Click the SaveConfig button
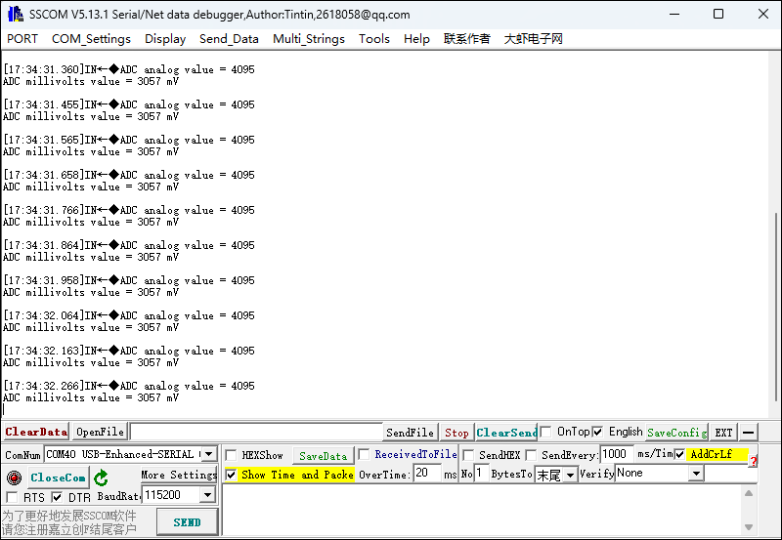The image size is (782, 540). pos(676,433)
